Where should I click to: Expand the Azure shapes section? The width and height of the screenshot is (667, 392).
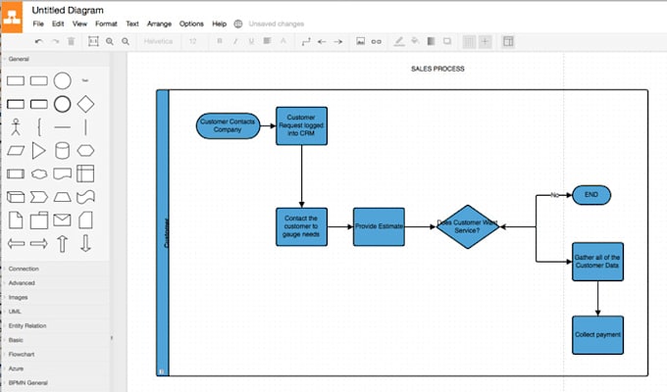coord(55,368)
